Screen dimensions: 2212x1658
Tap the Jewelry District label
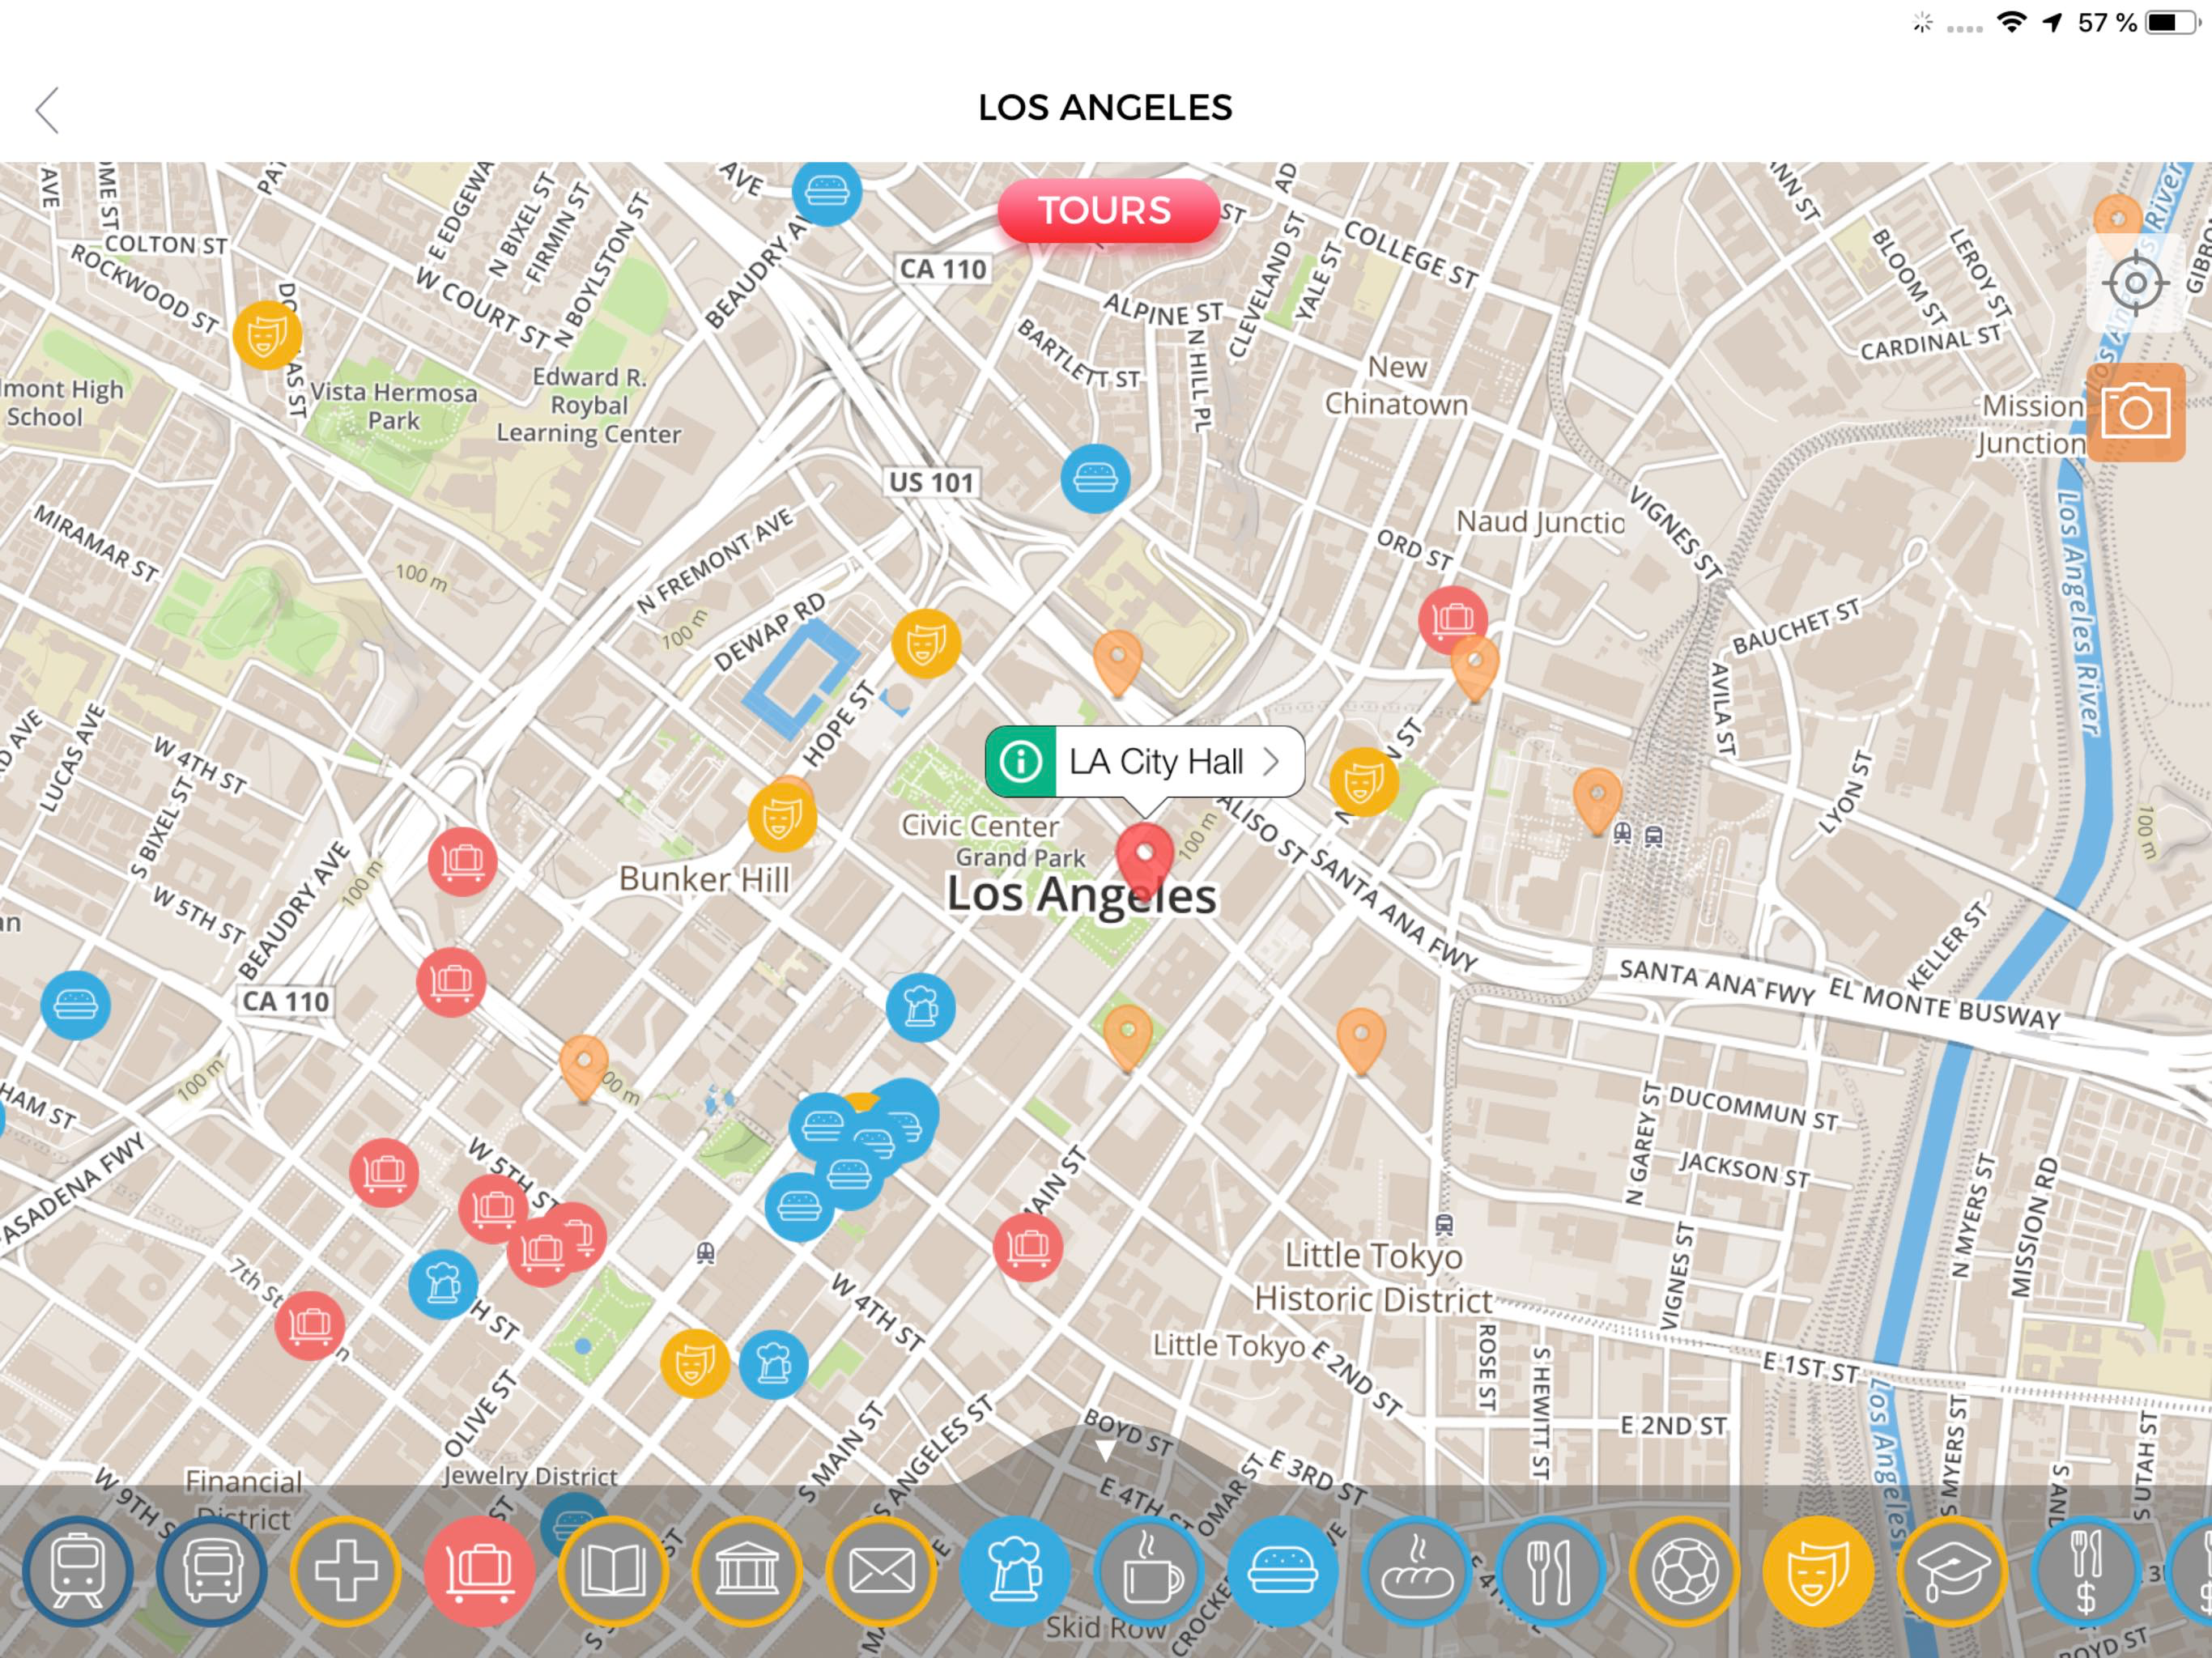click(x=530, y=1475)
